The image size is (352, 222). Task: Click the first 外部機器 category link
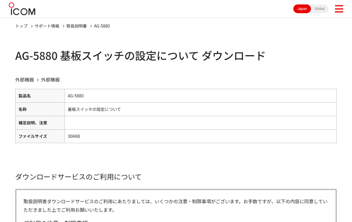[25, 80]
